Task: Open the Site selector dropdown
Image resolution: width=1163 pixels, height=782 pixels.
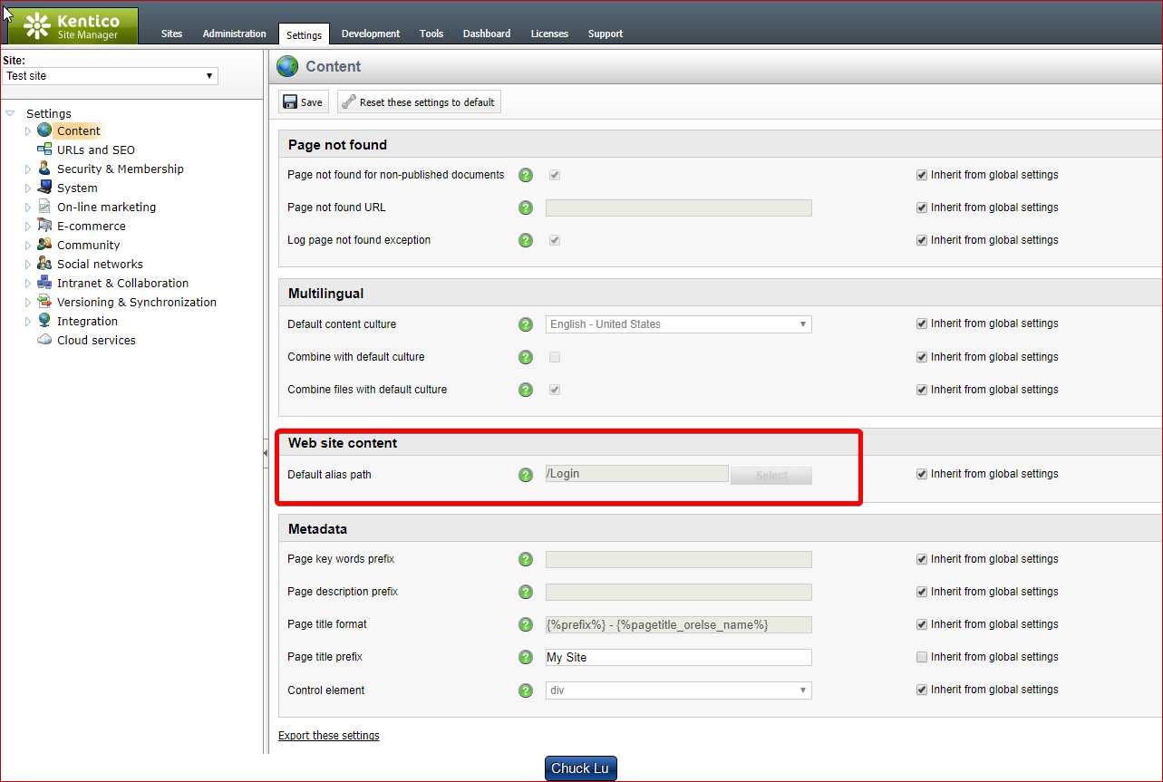Action: (x=111, y=76)
